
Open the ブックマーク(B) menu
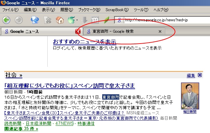tap(89, 10)
